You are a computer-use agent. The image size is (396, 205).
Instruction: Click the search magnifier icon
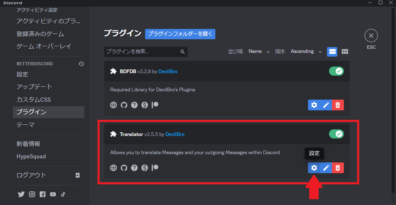pyautogui.click(x=183, y=52)
